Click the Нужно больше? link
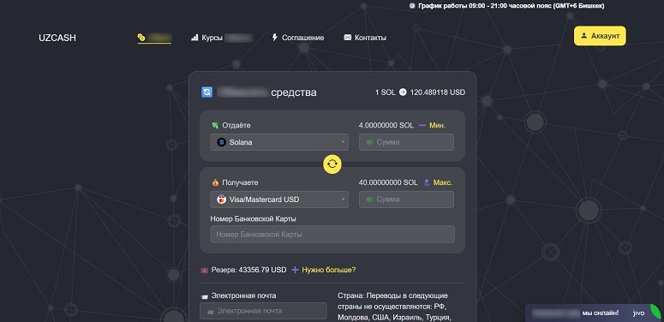The width and height of the screenshot is (664, 322). tap(329, 270)
